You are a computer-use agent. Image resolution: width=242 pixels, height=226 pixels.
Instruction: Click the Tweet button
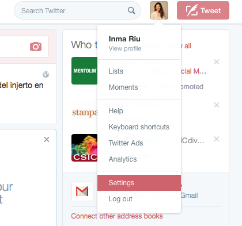tap(203, 10)
